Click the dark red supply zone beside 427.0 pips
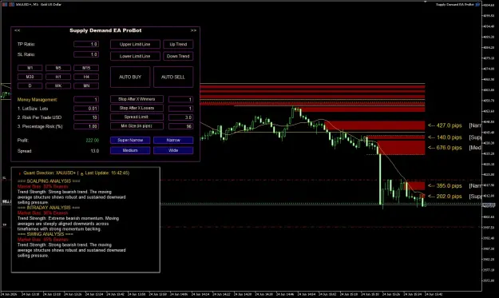 pos(375,125)
